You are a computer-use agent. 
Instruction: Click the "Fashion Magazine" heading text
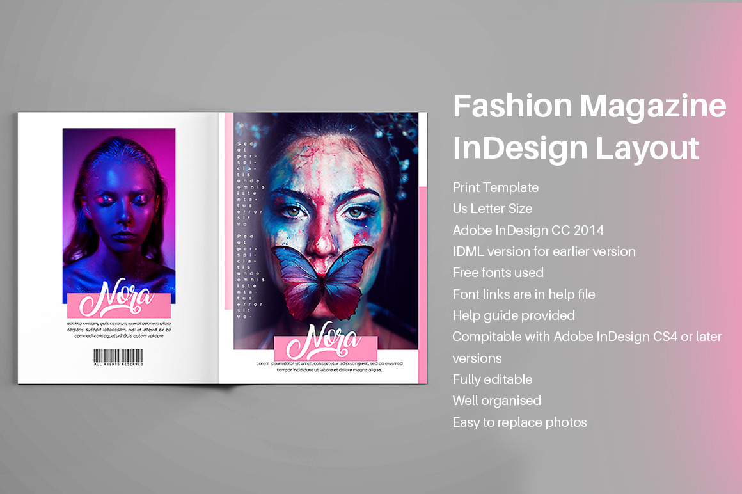[589, 106]
